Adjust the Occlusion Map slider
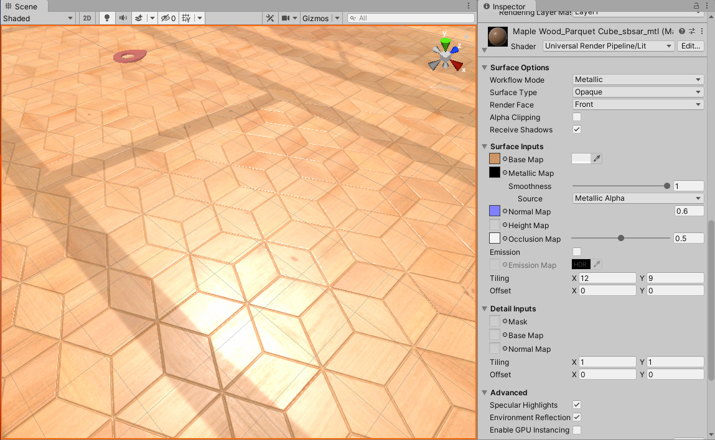 point(620,238)
